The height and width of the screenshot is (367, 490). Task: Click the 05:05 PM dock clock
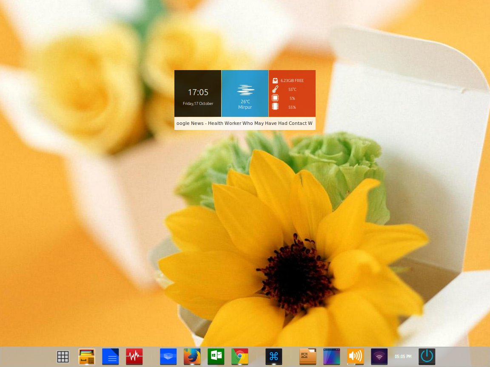[403, 356]
